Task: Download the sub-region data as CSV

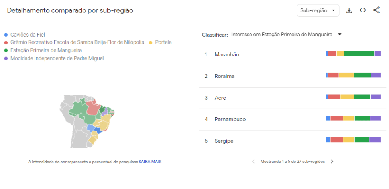Action: (349, 11)
